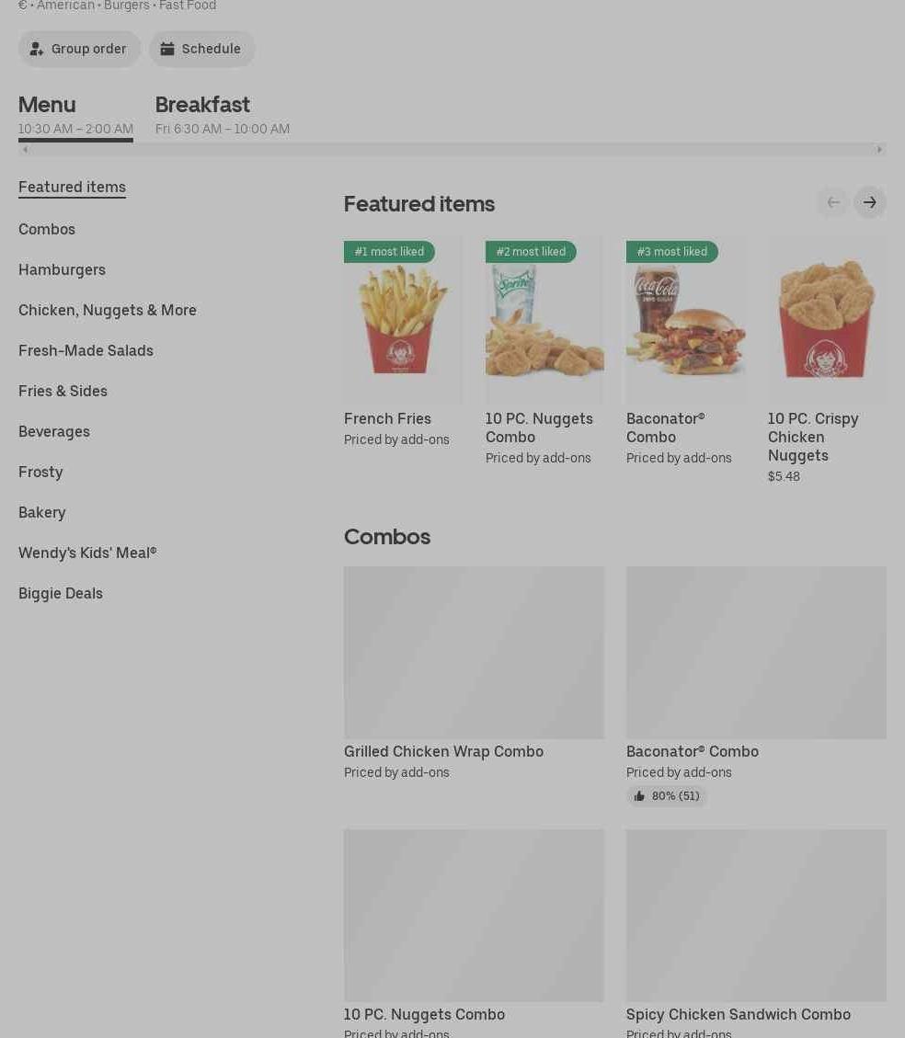The image size is (905, 1038).
Task: Select Frosty in the category list
Action: (x=40, y=472)
